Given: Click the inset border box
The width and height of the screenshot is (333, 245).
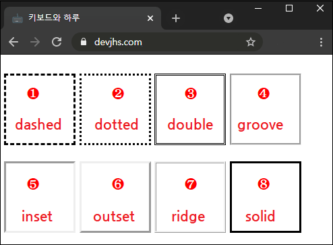Looking at the screenshot, I should coord(40,197).
